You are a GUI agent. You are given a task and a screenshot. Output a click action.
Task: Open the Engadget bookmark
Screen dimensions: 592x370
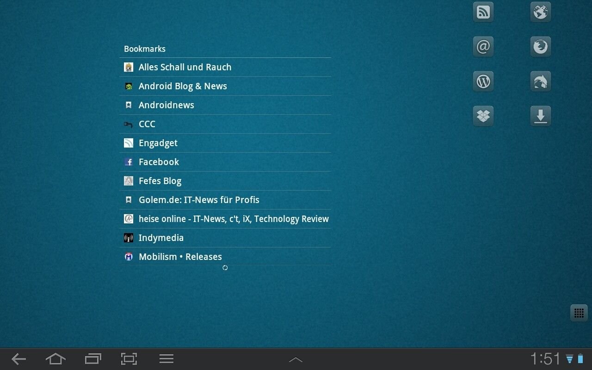225,143
